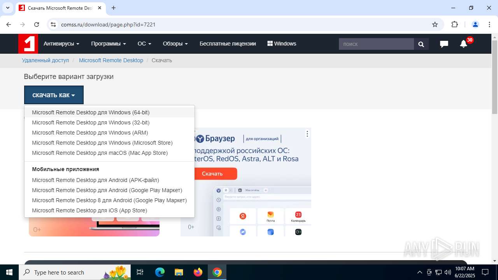The width and height of the screenshot is (498, 280).
Task: Open the clock and date in tray
Action: pyautogui.click(x=465, y=272)
